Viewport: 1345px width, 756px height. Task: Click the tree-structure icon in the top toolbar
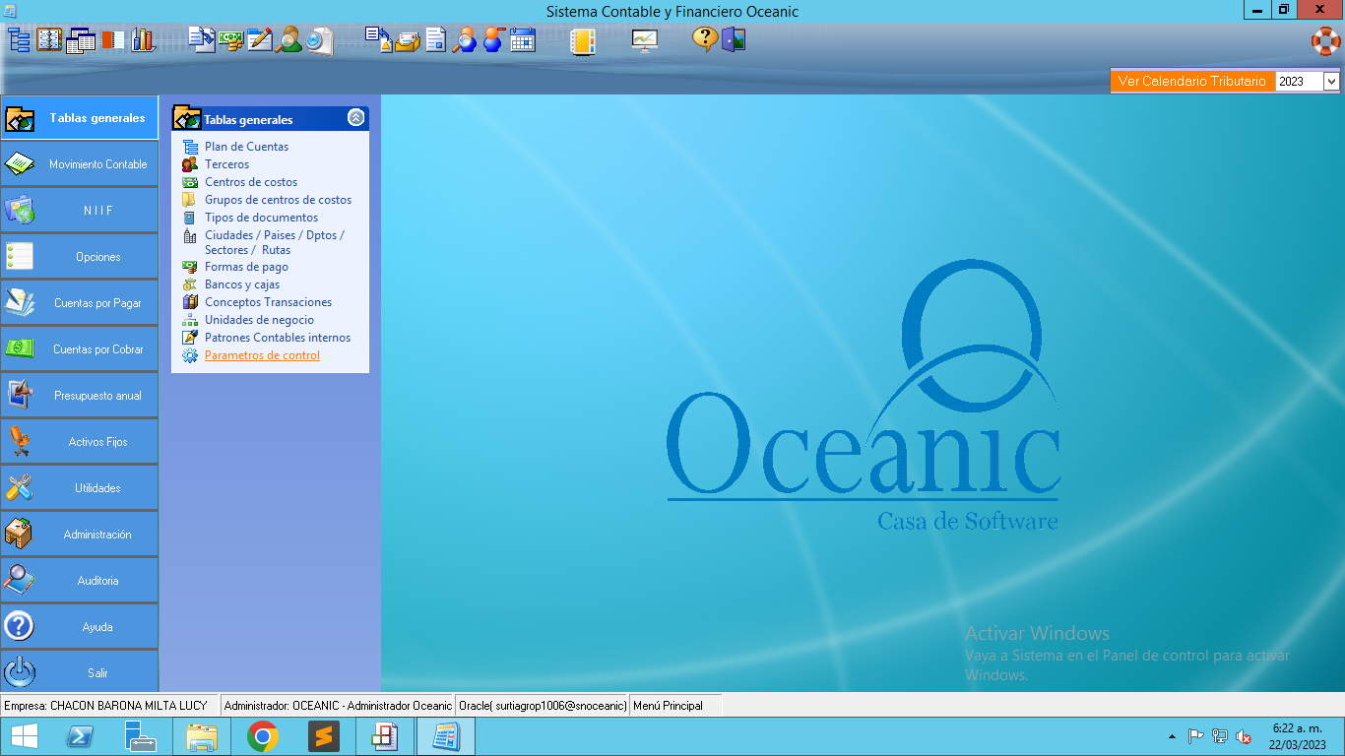[x=20, y=40]
